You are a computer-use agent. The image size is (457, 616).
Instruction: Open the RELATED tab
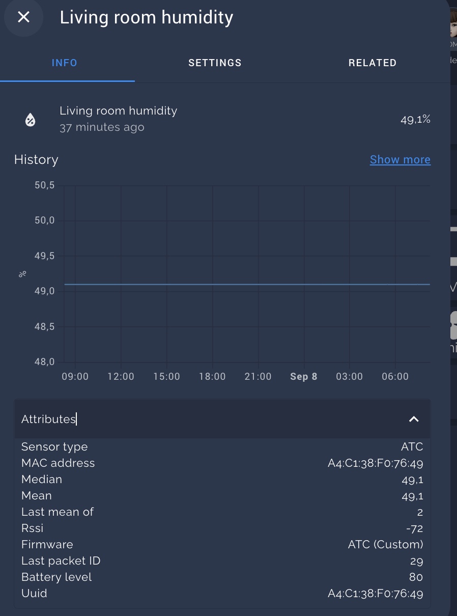click(x=373, y=63)
